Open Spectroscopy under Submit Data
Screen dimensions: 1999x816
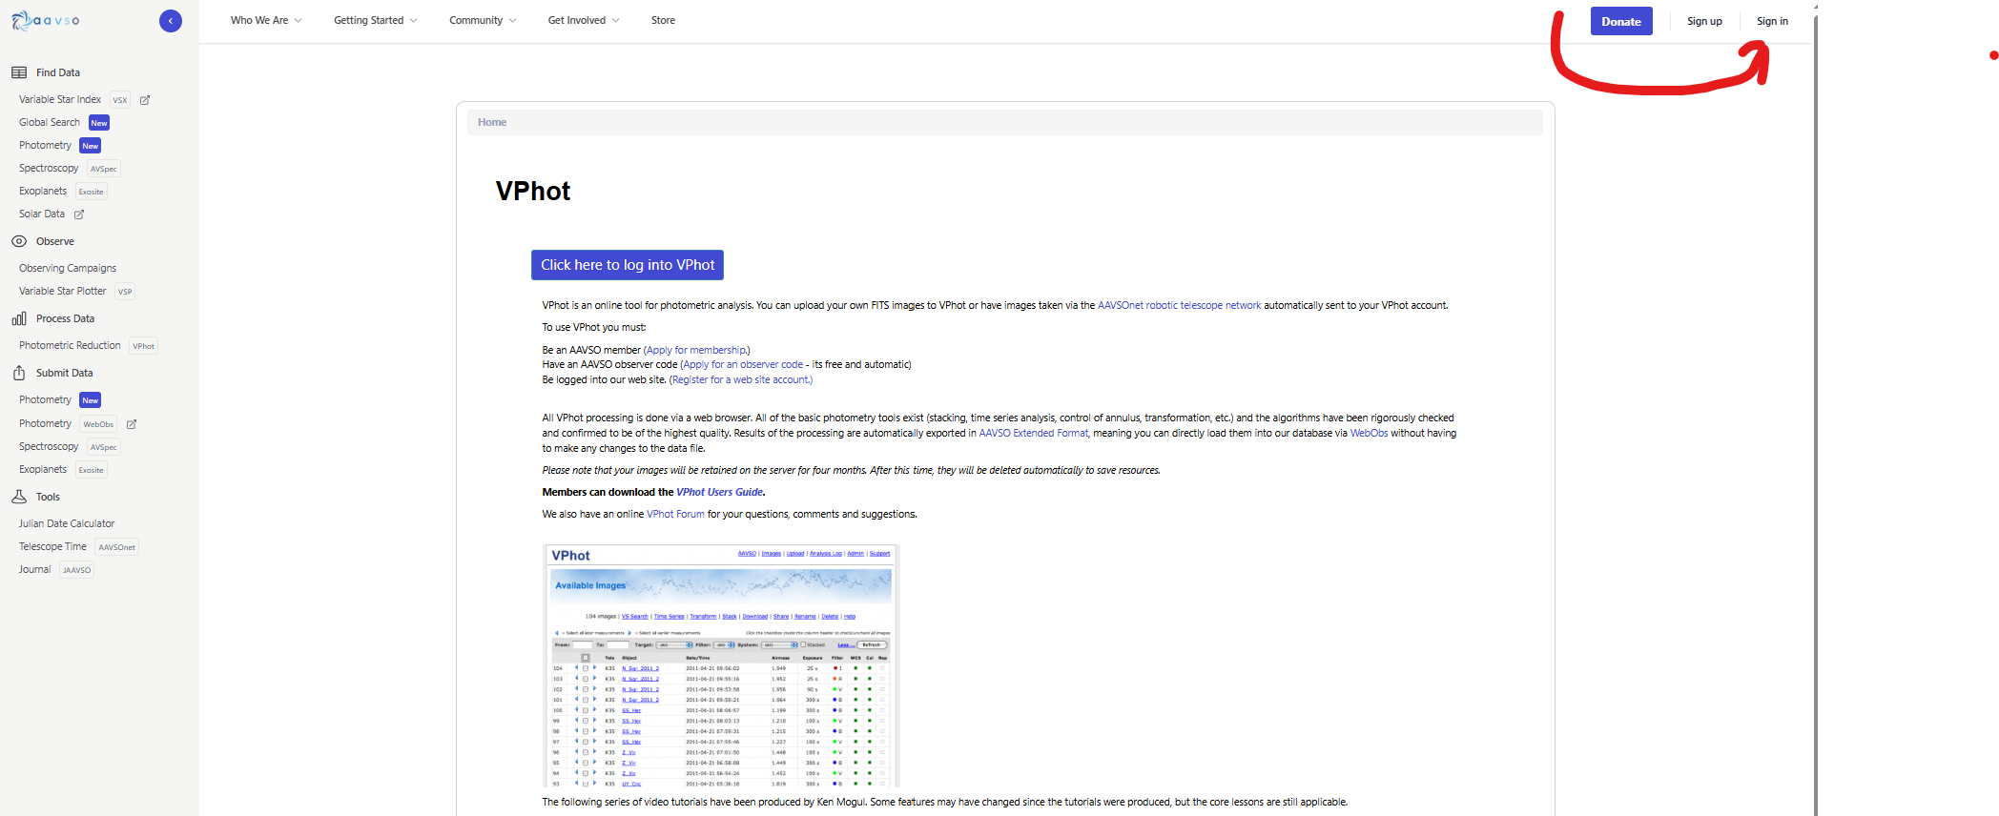pyautogui.click(x=49, y=446)
